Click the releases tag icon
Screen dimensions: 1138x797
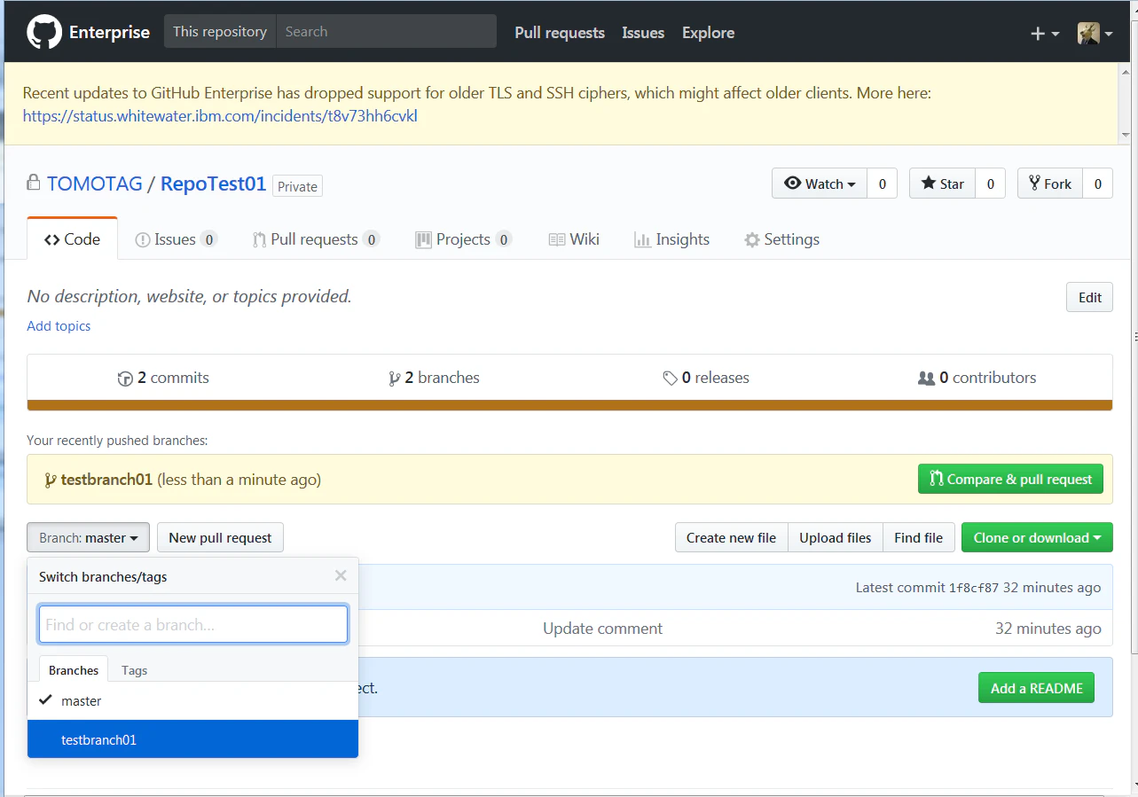tap(670, 379)
